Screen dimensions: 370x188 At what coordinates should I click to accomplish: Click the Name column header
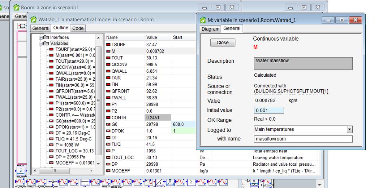point(124,37)
